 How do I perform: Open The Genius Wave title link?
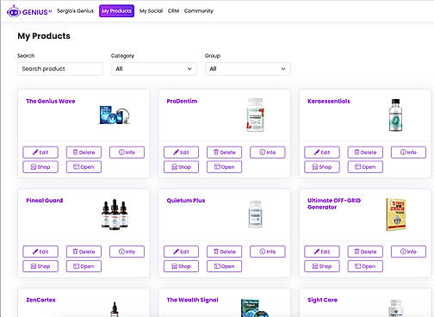[51, 101]
